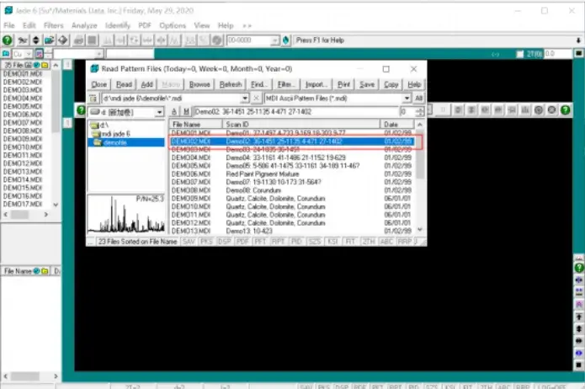The image size is (585, 389).
Task: Click the blue droplet icon beside PDF number box
Action: click(x=286, y=40)
